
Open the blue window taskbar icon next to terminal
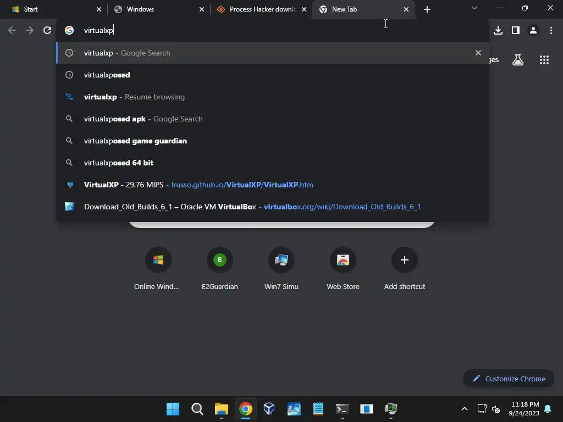pyautogui.click(x=367, y=409)
